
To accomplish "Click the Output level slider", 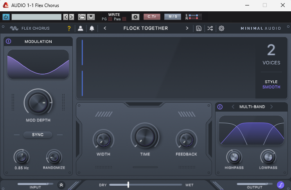I will coord(255,184).
